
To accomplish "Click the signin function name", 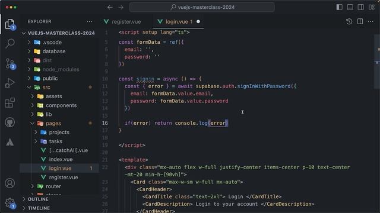I will [x=145, y=79].
